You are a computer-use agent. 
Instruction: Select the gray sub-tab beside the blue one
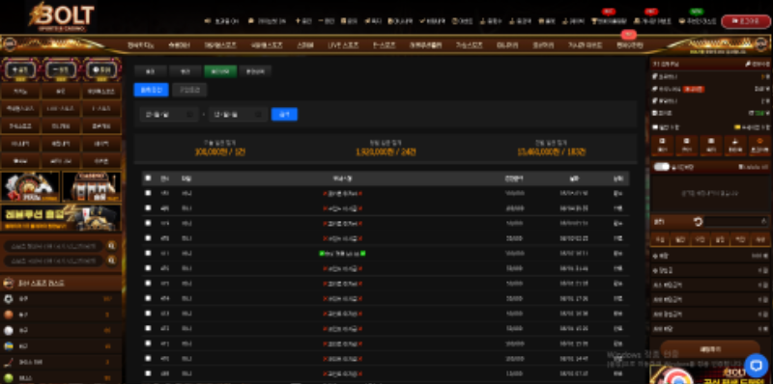tap(189, 90)
